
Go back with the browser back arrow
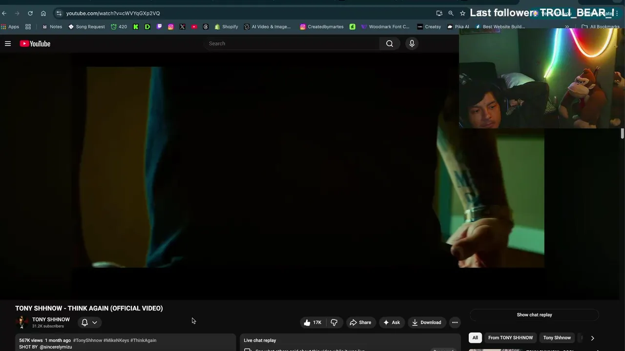(x=4, y=13)
